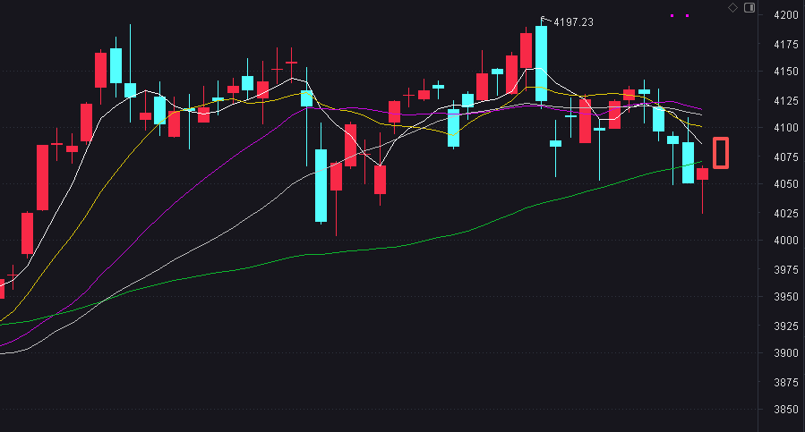Click the 4200 price axis label
Viewport: 805px width, 432px height.
(785, 15)
